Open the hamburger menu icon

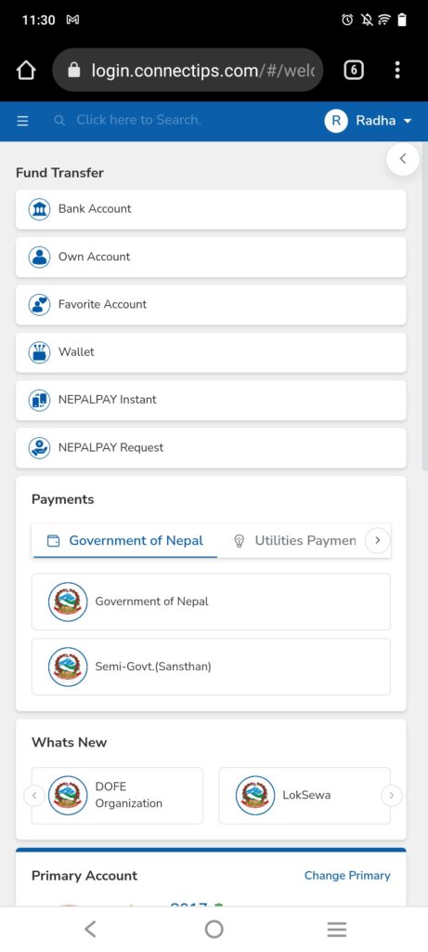coord(22,121)
